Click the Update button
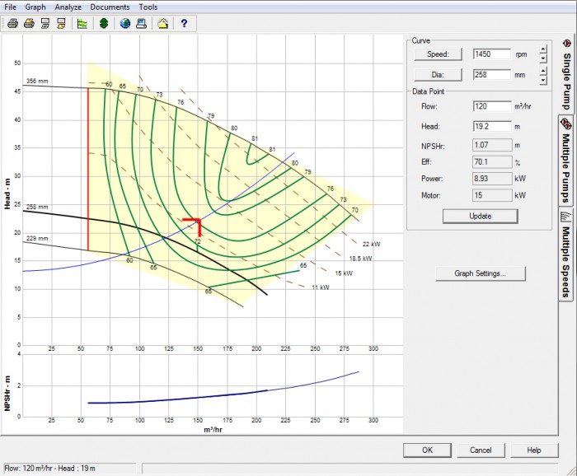 tap(481, 216)
